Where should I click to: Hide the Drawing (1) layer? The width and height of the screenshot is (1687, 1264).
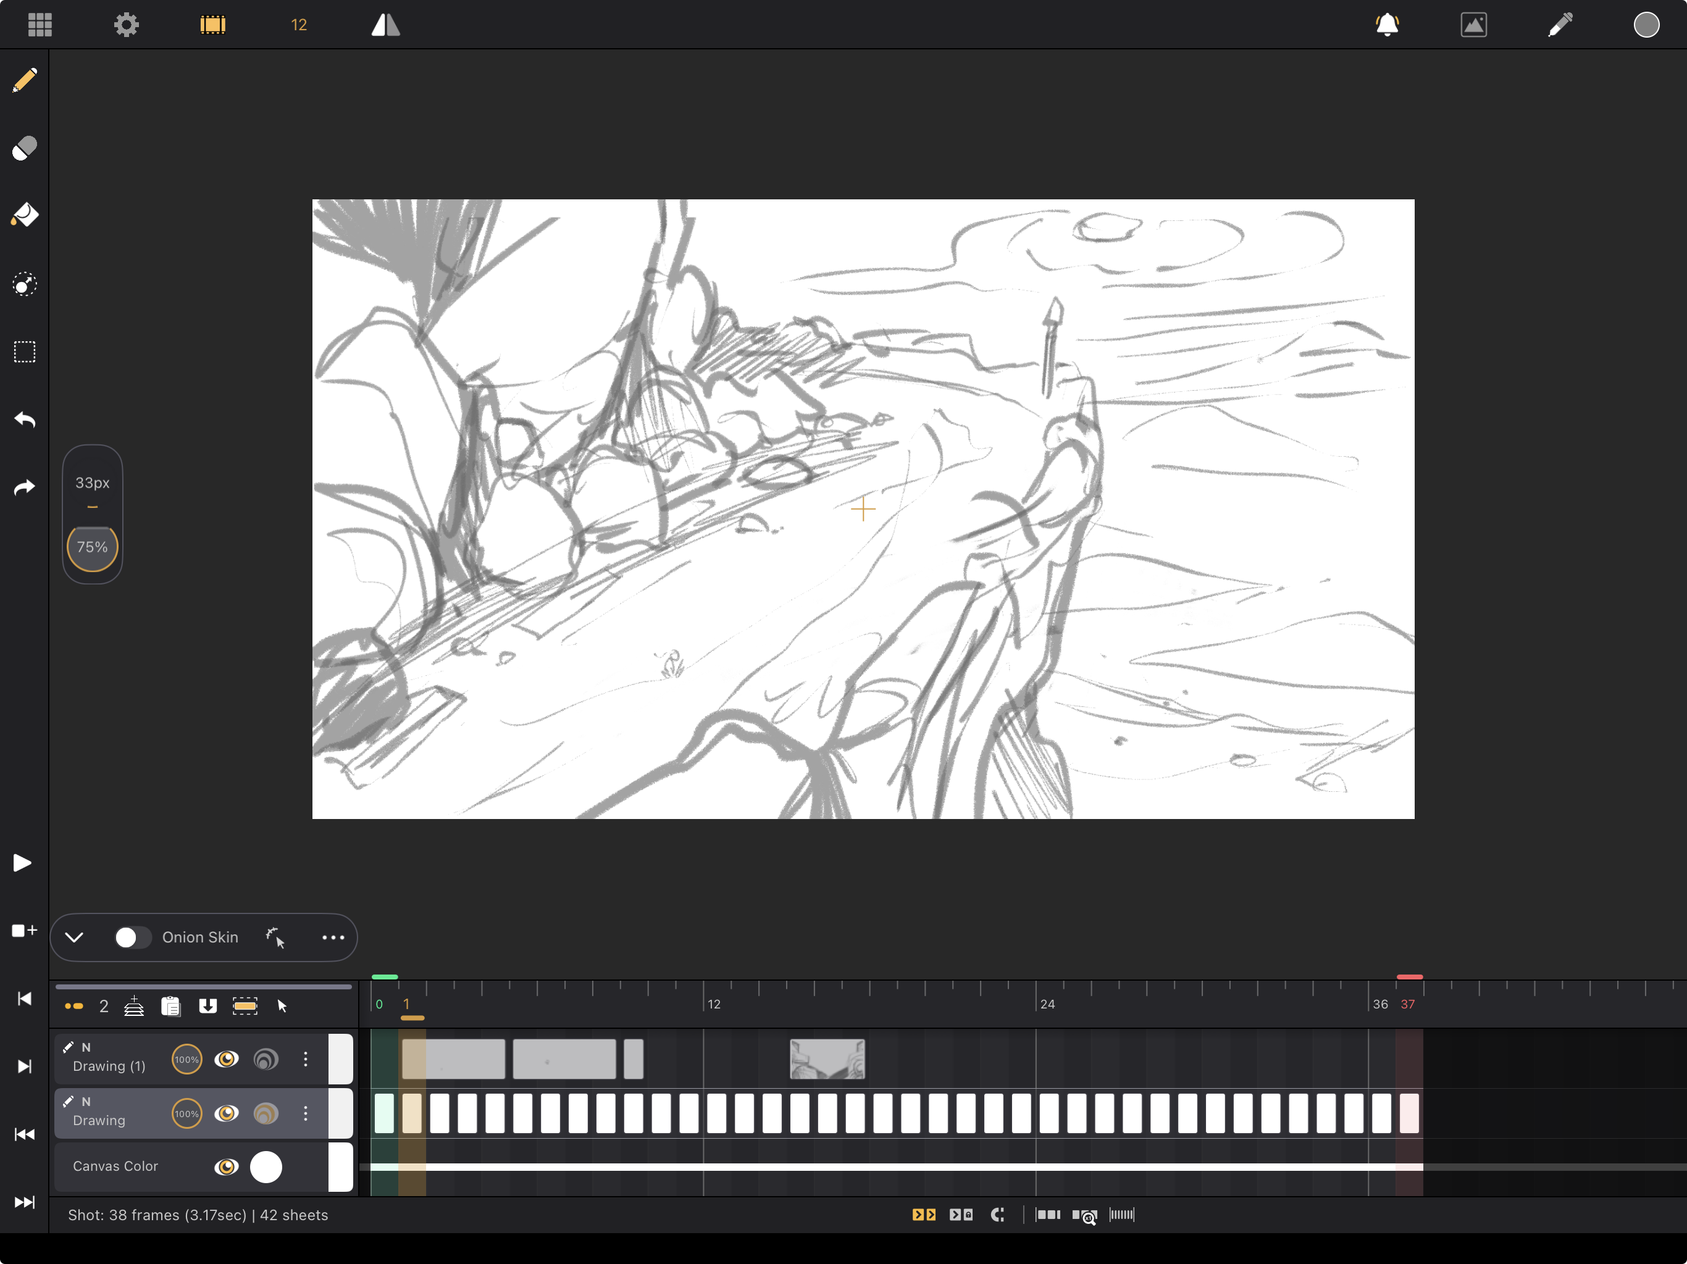tap(227, 1059)
